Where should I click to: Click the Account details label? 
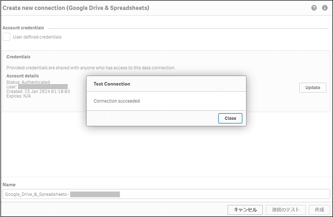[22, 76]
